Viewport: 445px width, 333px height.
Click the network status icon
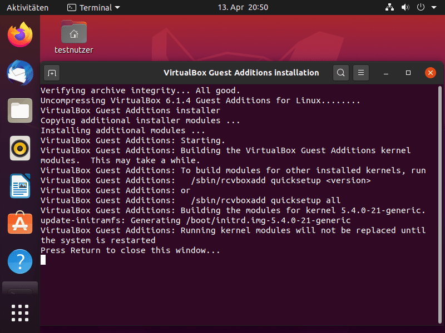(x=389, y=8)
